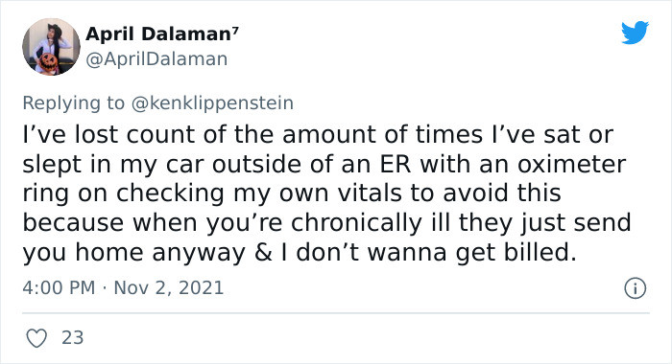
Task: Click the display name April Dalaman
Action: 158,34
